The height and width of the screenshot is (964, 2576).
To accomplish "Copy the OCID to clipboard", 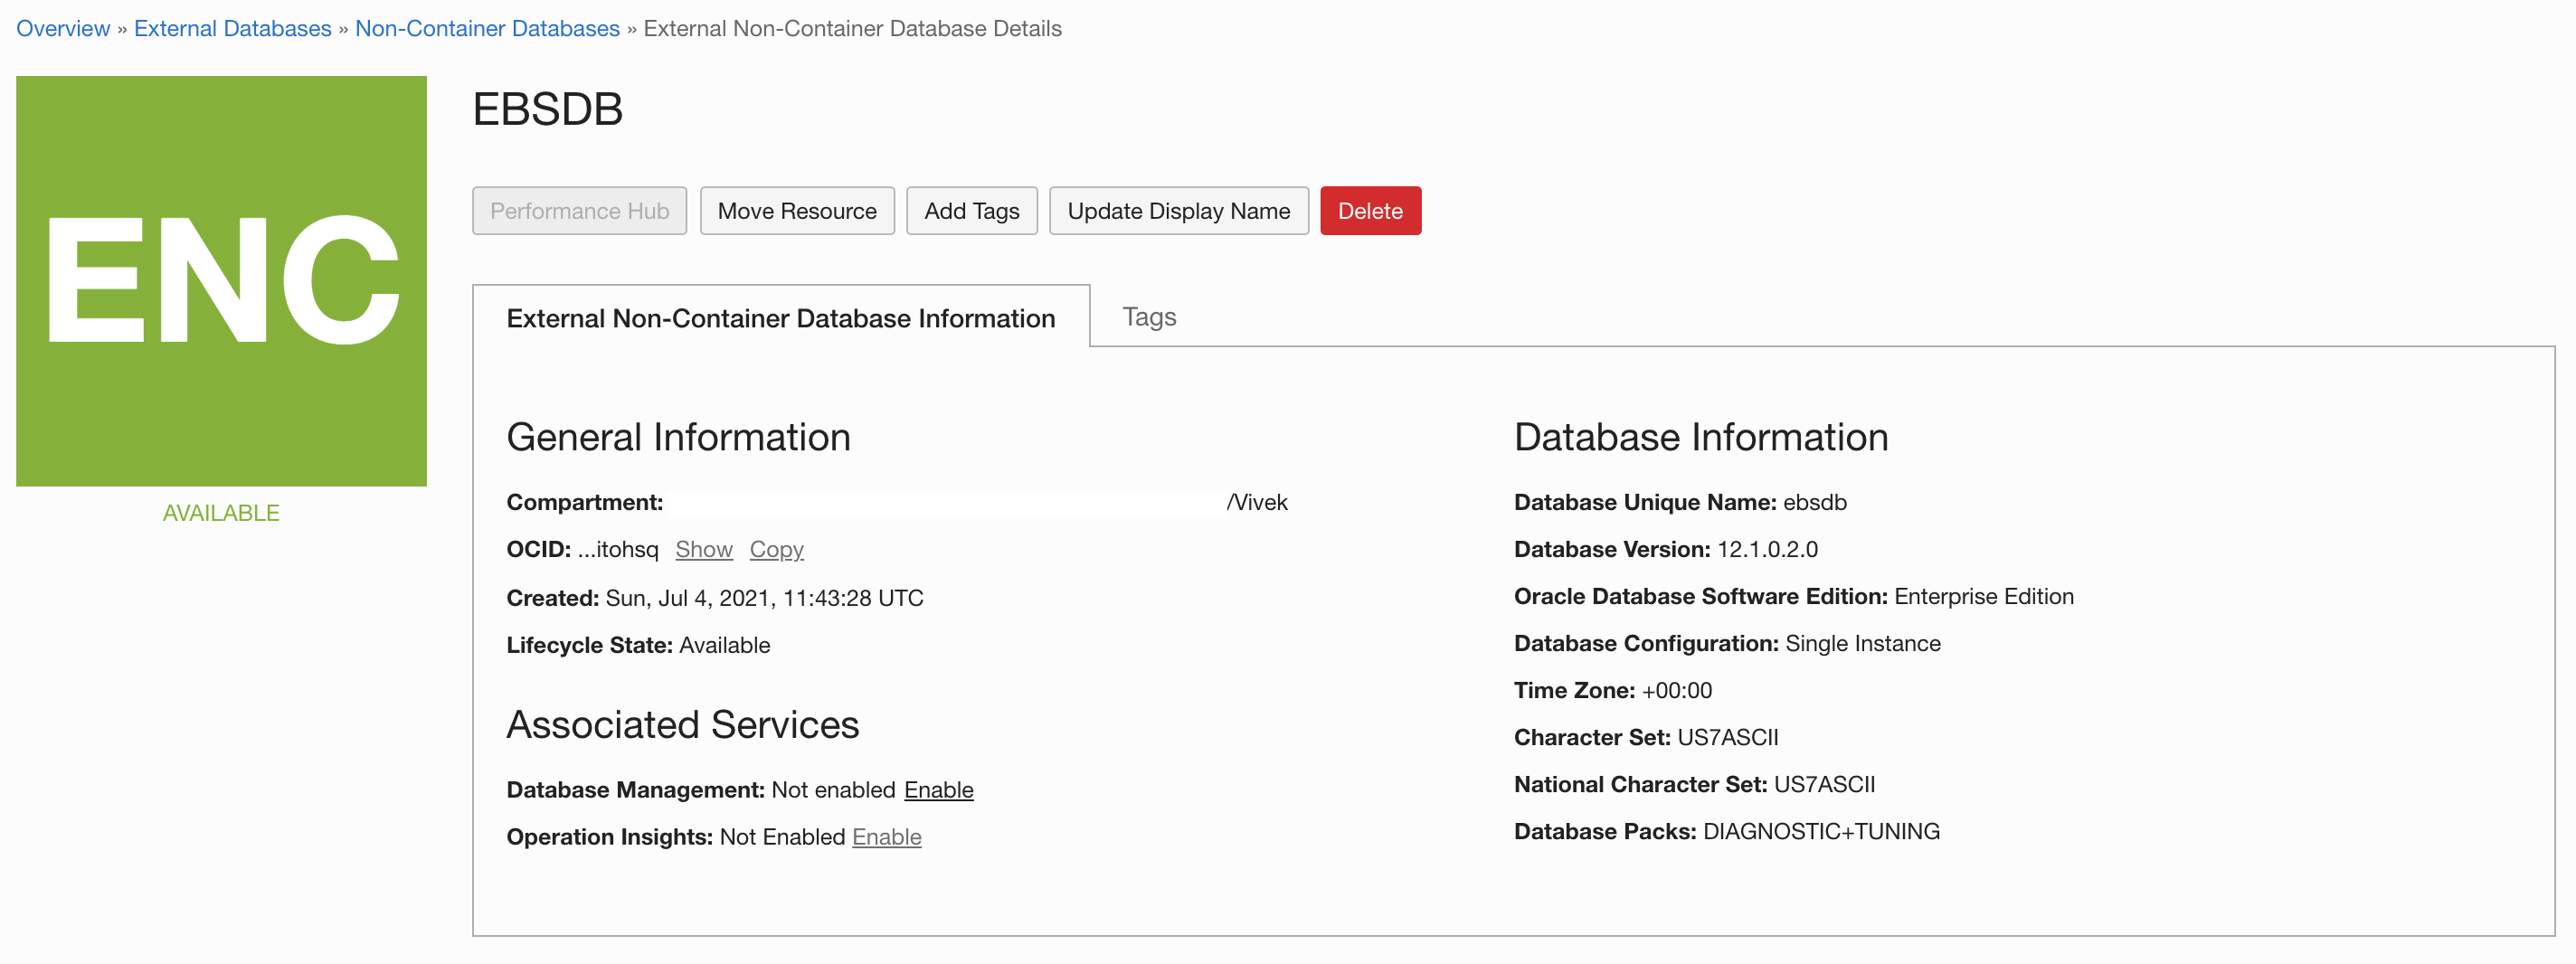I will pyautogui.click(x=776, y=549).
